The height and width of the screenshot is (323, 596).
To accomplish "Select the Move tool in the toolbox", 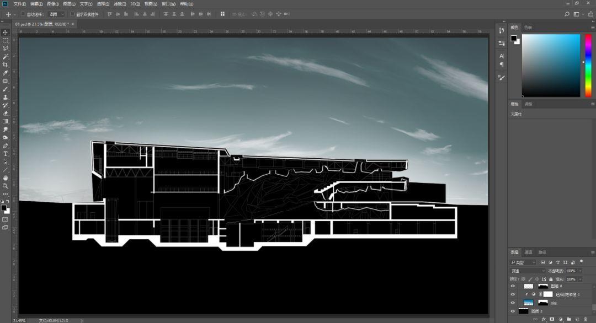I will click(x=6, y=33).
